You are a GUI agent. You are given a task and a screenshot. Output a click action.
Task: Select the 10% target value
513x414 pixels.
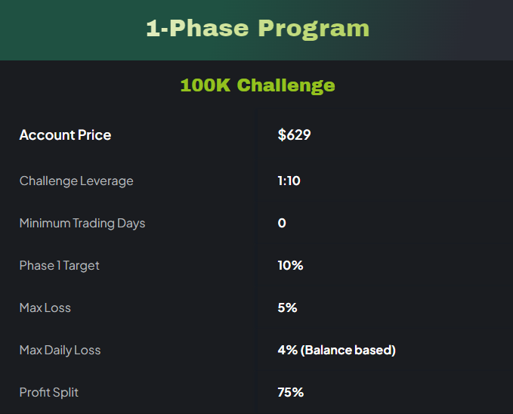coord(290,266)
